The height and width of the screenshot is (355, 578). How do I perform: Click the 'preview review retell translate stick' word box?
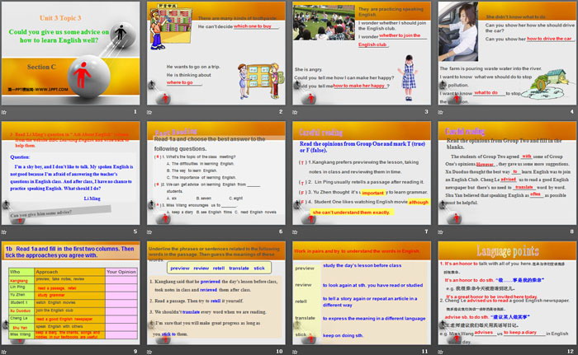217,269
